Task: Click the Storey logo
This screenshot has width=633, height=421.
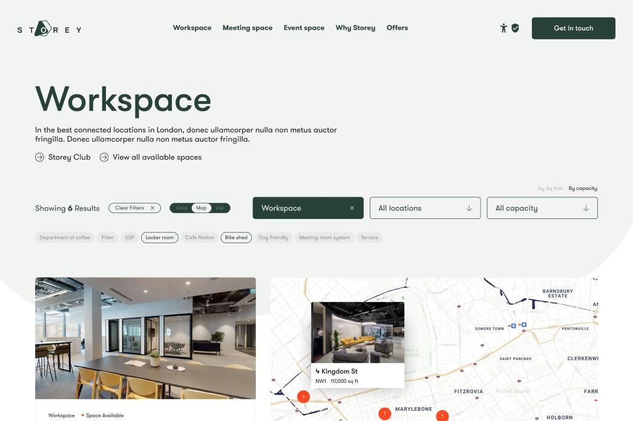Action: click(48, 28)
